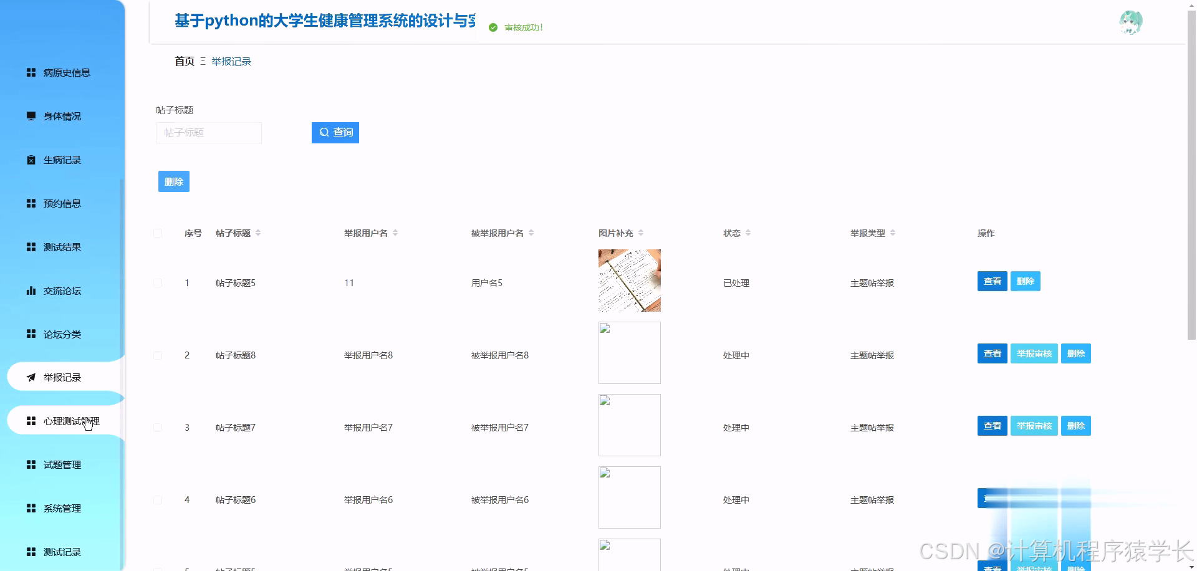Open 交流论坛 menu item
This screenshot has width=1197, height=571.
pyautogui.click(x=62, y=290)
